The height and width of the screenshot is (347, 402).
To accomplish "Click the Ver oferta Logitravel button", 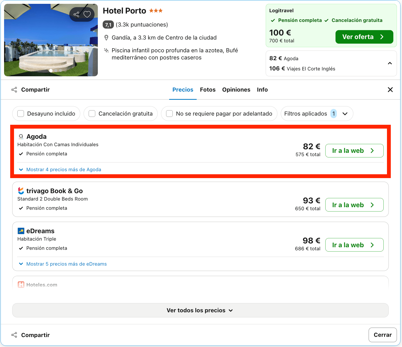I will click(364, 37).
